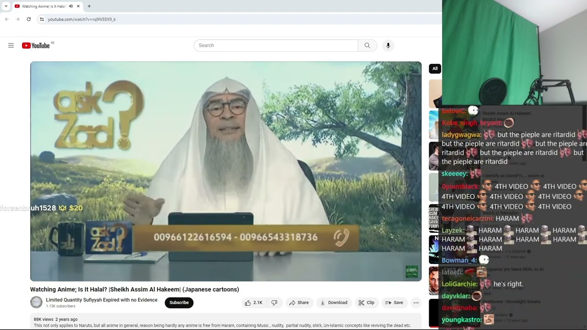587x330 pixels.
Task: Subscribe to the channel
Action: point(179,302)
